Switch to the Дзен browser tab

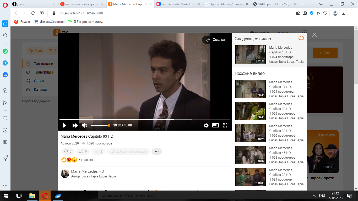click(x=34, y=4)
